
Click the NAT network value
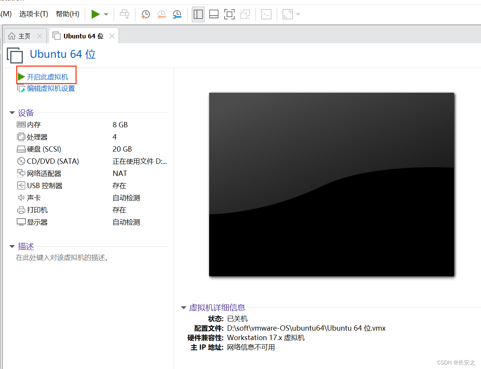pyautogui.click(x=120, y=173)
